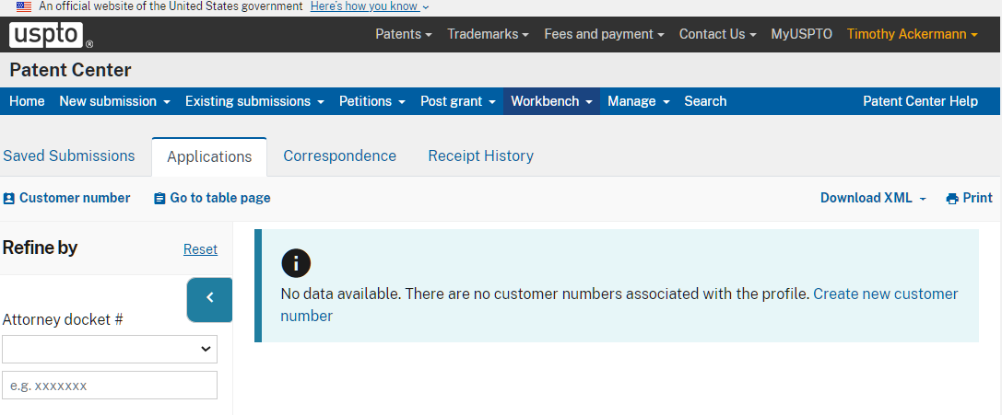1002x415 pixels.
Task: Expand the Workbench menu
Action: pos(551,101)
